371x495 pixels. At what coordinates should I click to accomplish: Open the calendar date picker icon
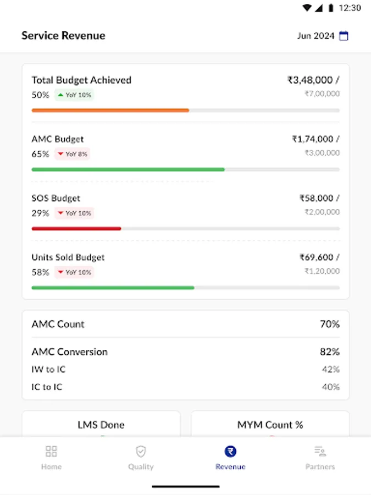coord(344,36)
